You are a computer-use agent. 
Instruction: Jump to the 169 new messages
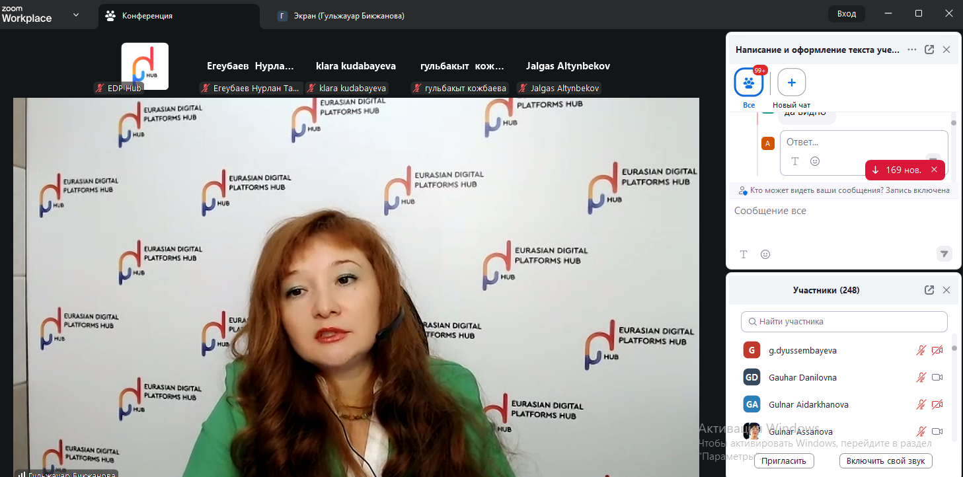click(898, 170)
